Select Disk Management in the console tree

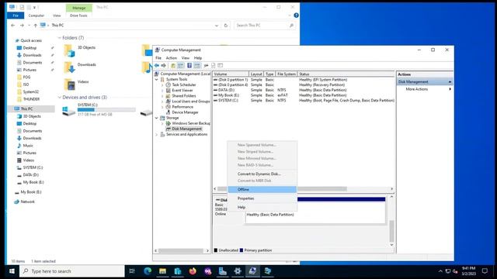[x=186, y=129]
